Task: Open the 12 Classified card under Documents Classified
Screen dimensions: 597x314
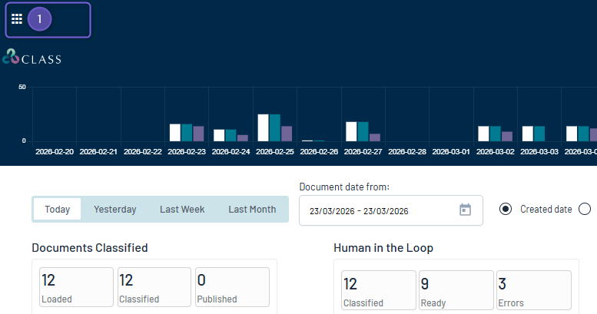Action: coord(154,287)
